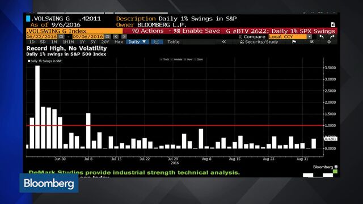Image resolution: width=363 pixels, height=204 pixels.
Task: Switch to the line chart view icon
Action: (x=157, y=42)
